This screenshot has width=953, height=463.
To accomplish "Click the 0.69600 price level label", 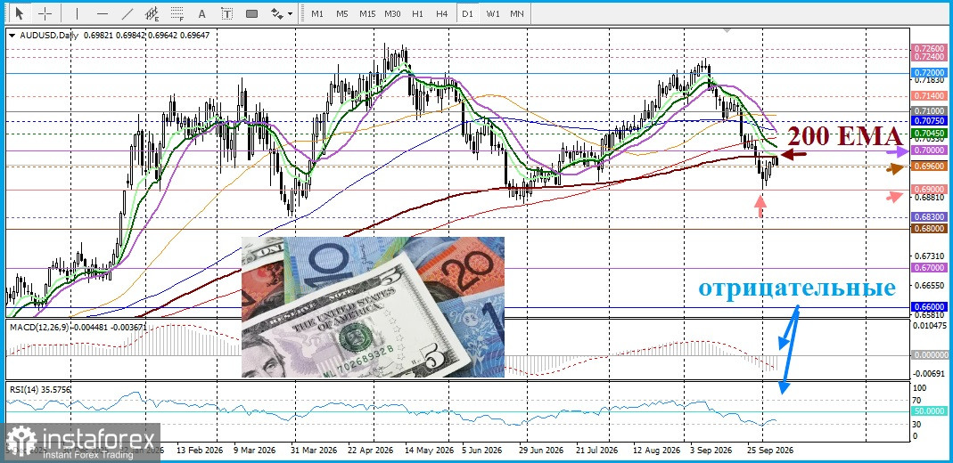I will (x=928, y=166).
